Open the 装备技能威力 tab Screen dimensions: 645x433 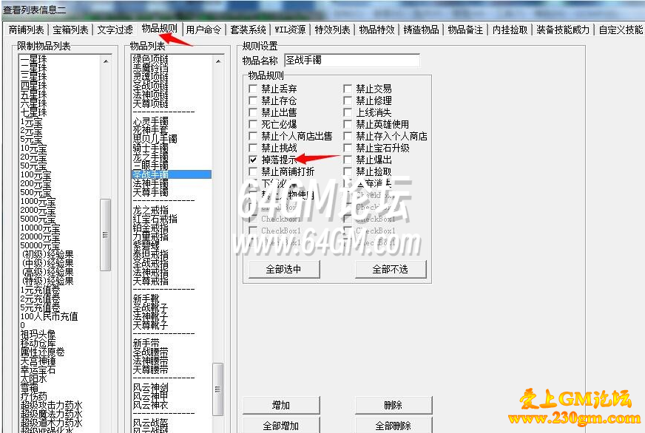[563, 30]
